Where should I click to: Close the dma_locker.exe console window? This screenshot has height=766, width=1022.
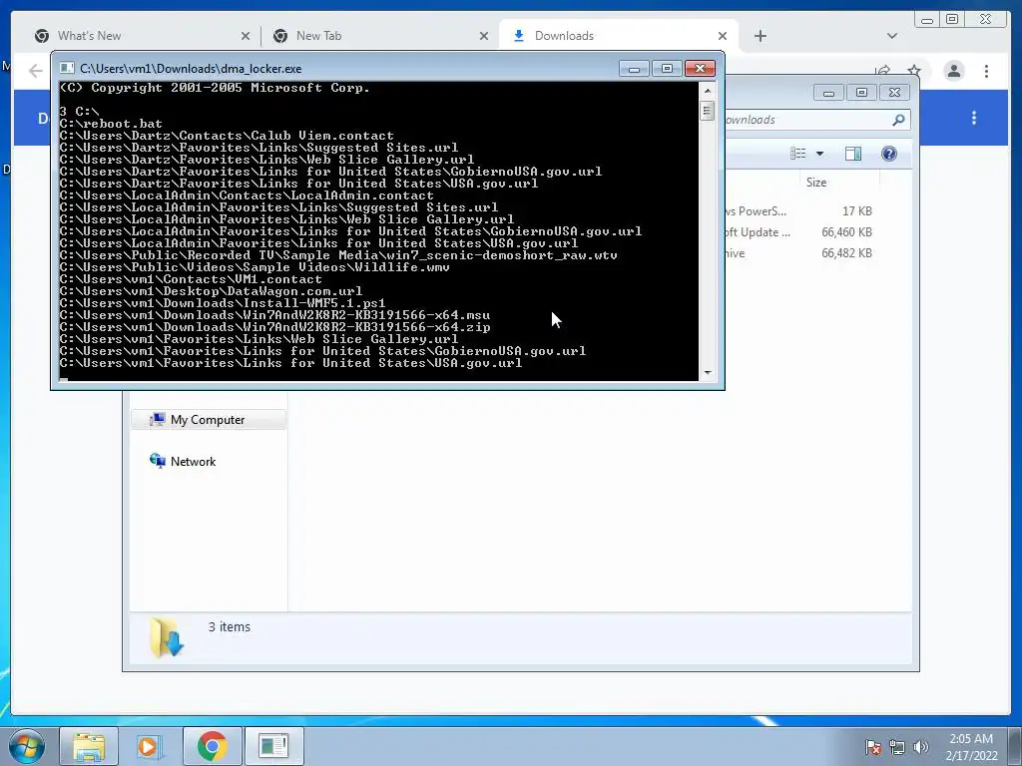[700, 69]
